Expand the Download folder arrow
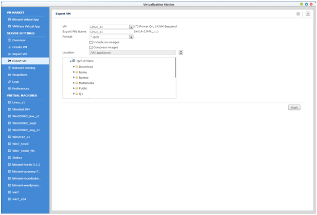This screenshot has width=317, height=215. 74,66
